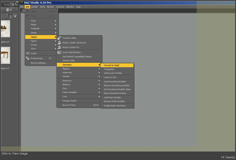Expand the Copy submenu
The image size is (236, 160).
point(41,21)
